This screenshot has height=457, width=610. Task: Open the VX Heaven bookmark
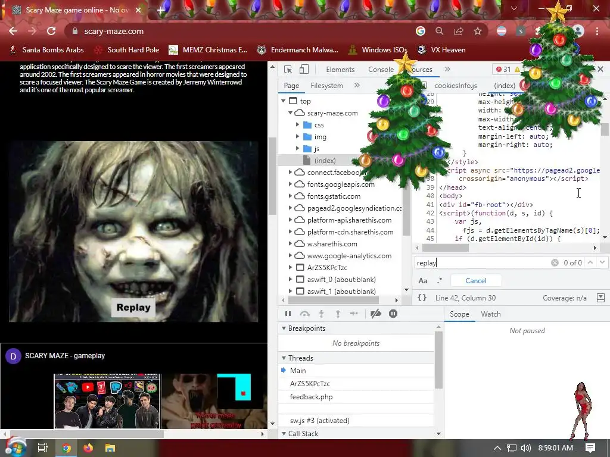[x=441, y=50]
